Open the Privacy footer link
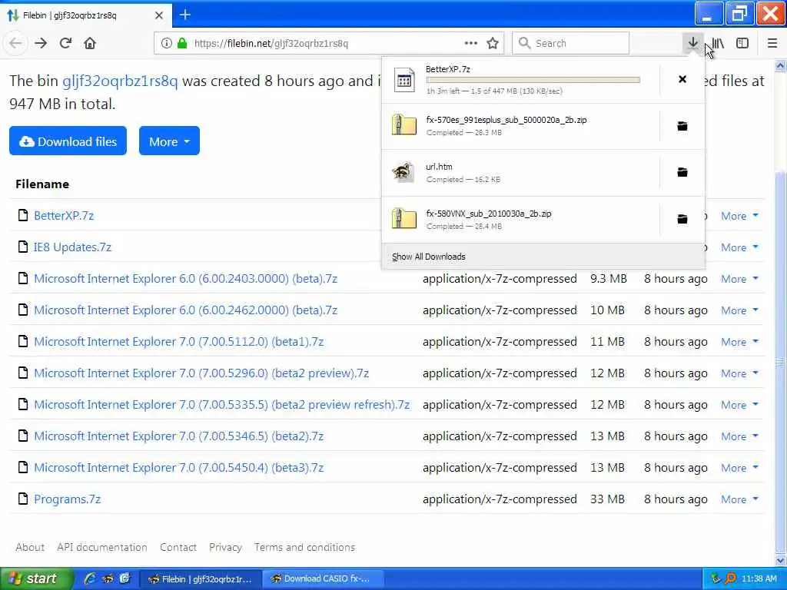787x590 pixels. click(225, 547)
